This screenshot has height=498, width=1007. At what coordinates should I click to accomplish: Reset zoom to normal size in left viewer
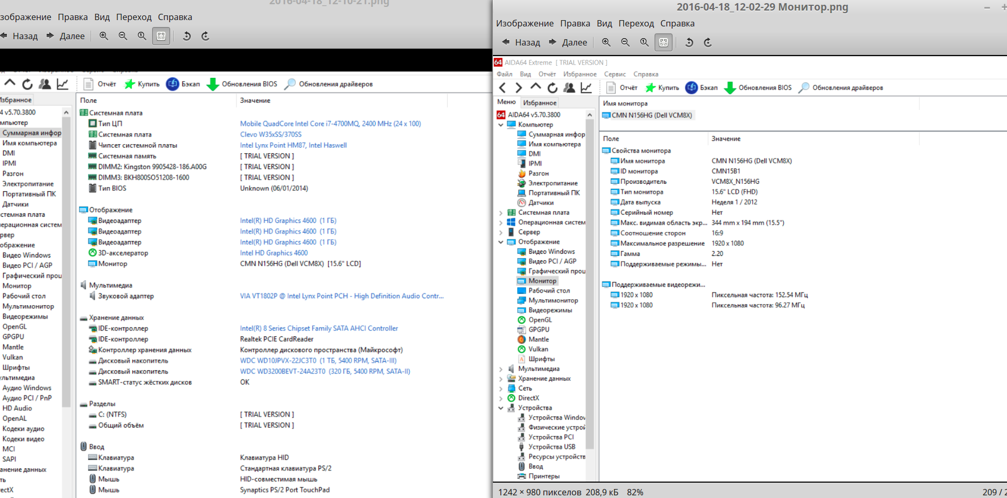click(x=142, y=36)
